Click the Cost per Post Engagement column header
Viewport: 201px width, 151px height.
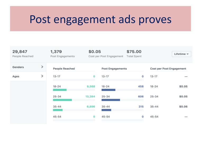[x=168, y=69]
